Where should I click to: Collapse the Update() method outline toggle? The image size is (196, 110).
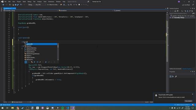tap(14, 38)
